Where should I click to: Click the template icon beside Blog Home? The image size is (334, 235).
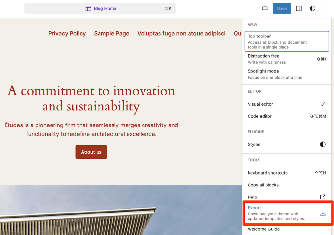[x=88, y=8]
